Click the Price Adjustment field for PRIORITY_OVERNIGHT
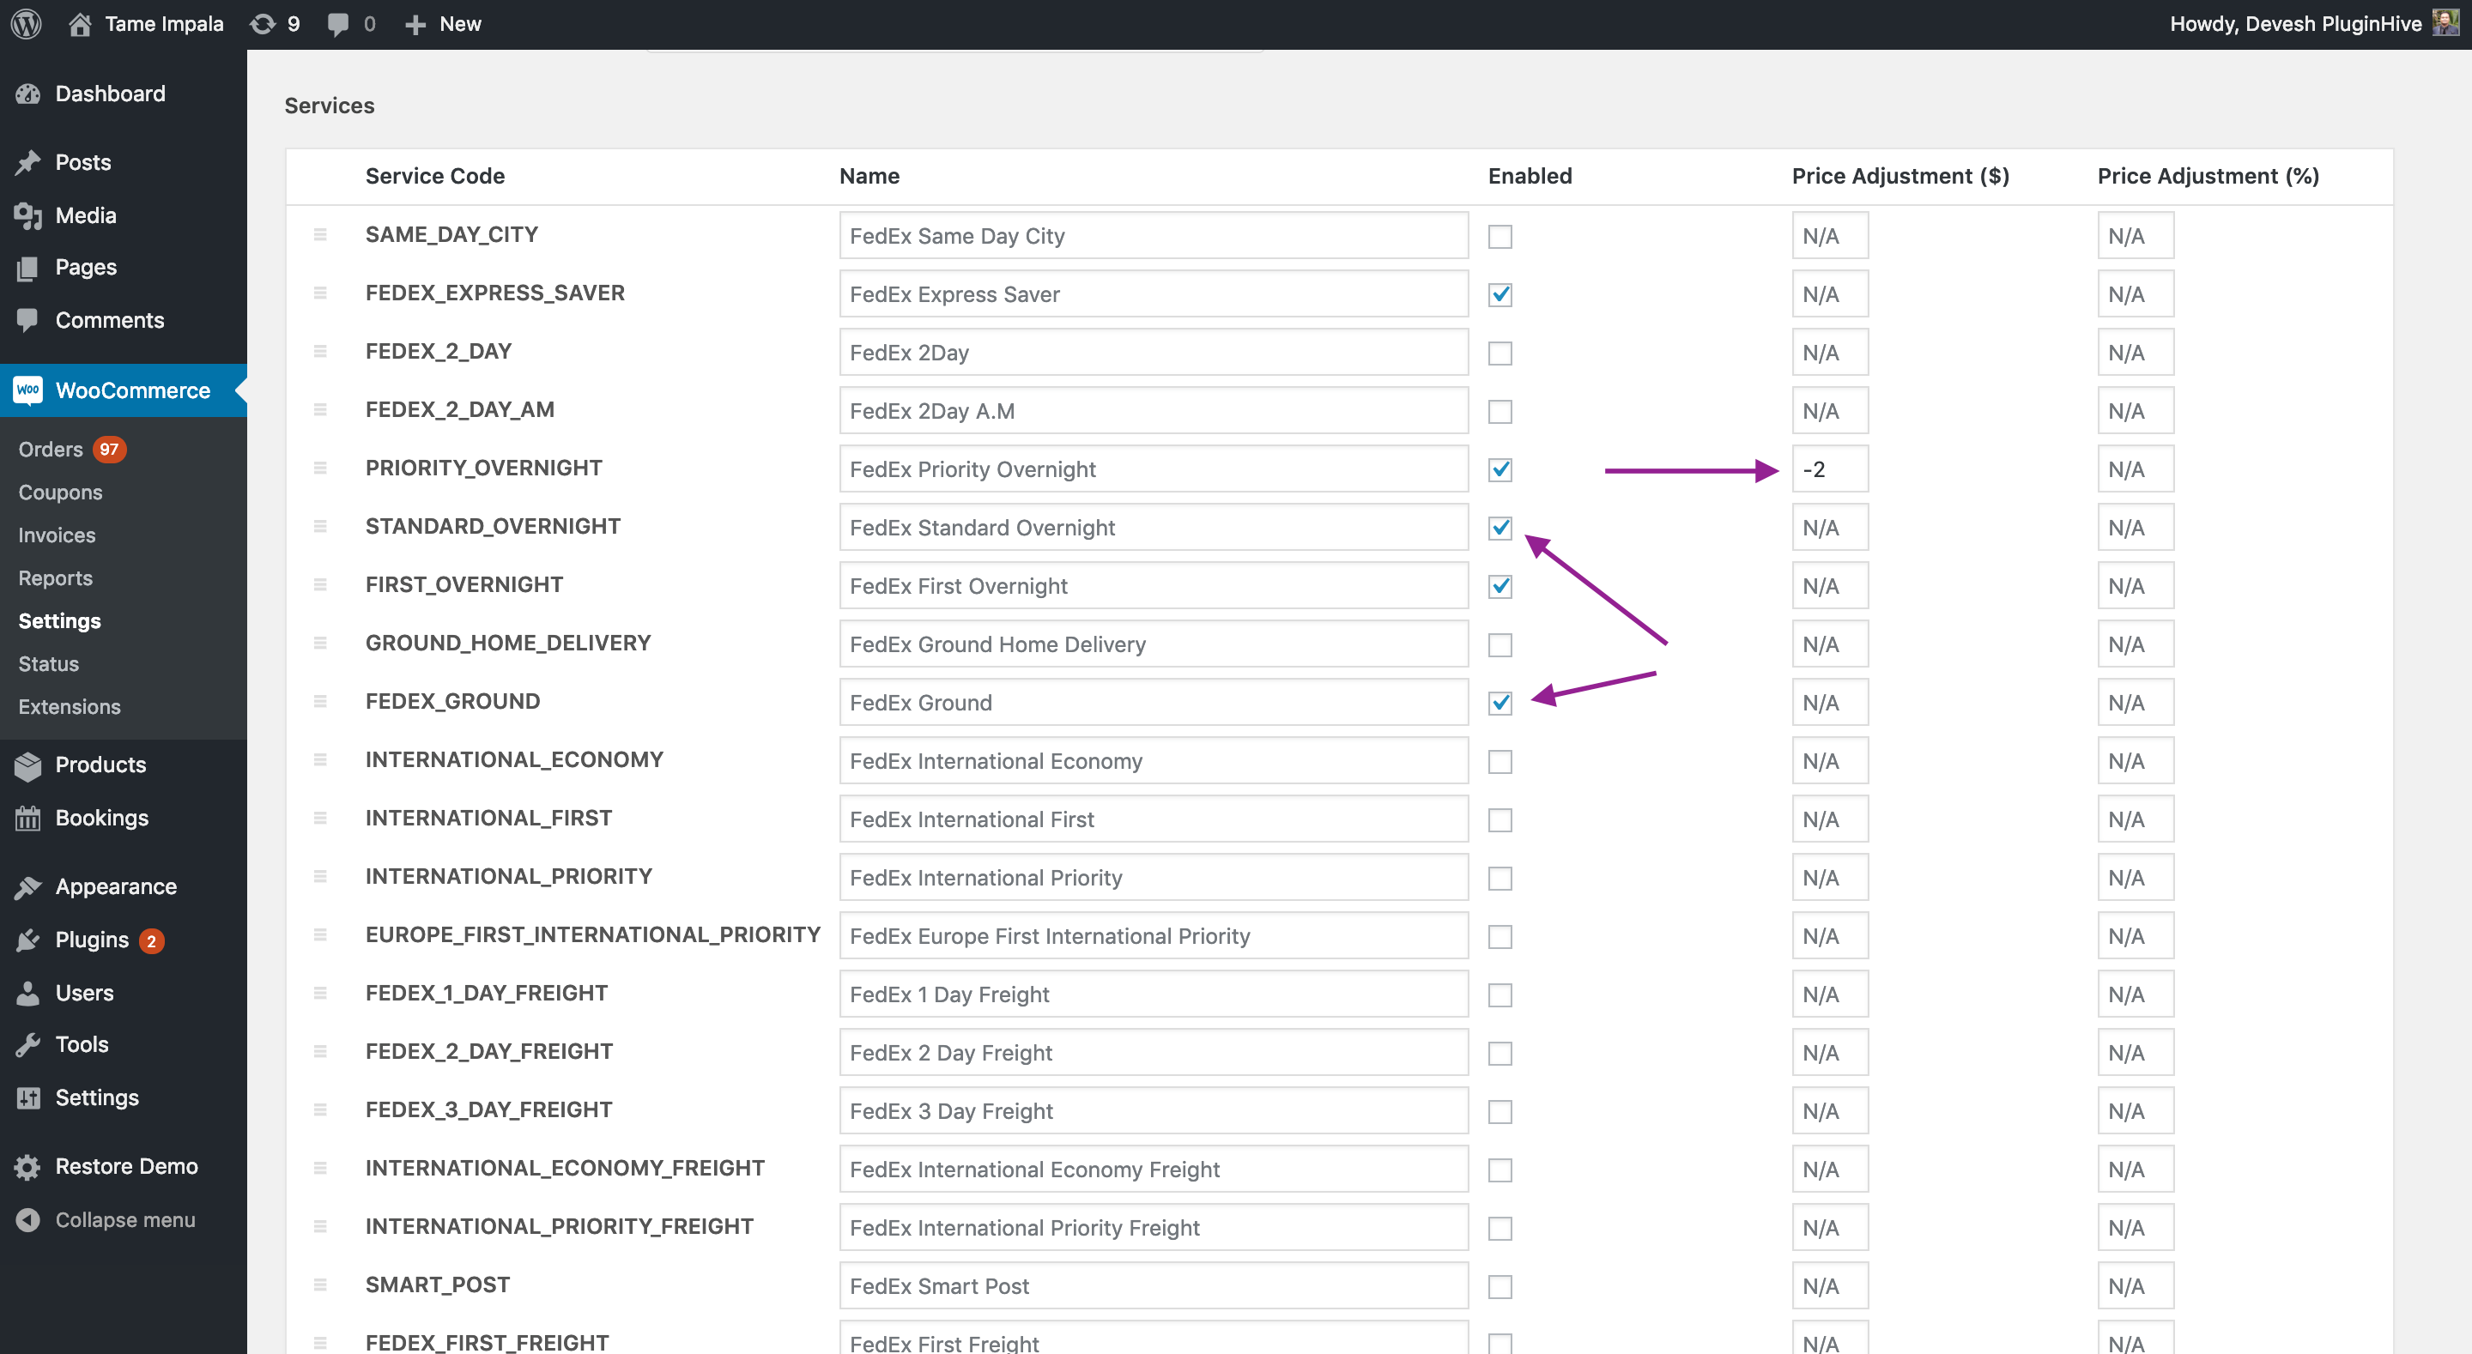 (x=1830, y=468)
